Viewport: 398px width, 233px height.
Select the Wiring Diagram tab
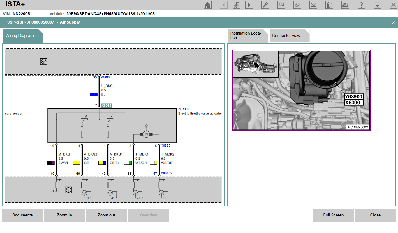point(20,36)
